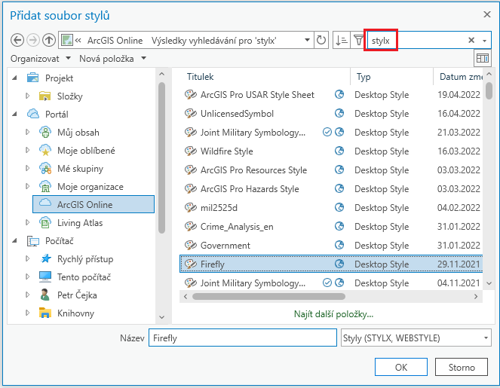Click the Název input field
This screenshot has height=388, width=500.
point(242,338)
